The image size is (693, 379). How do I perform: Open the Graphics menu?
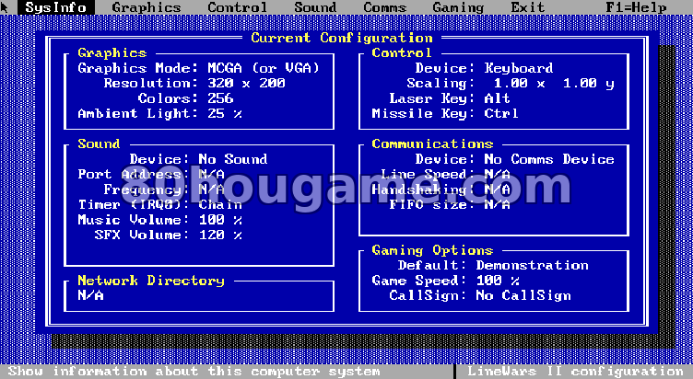(x=147, y=7)
